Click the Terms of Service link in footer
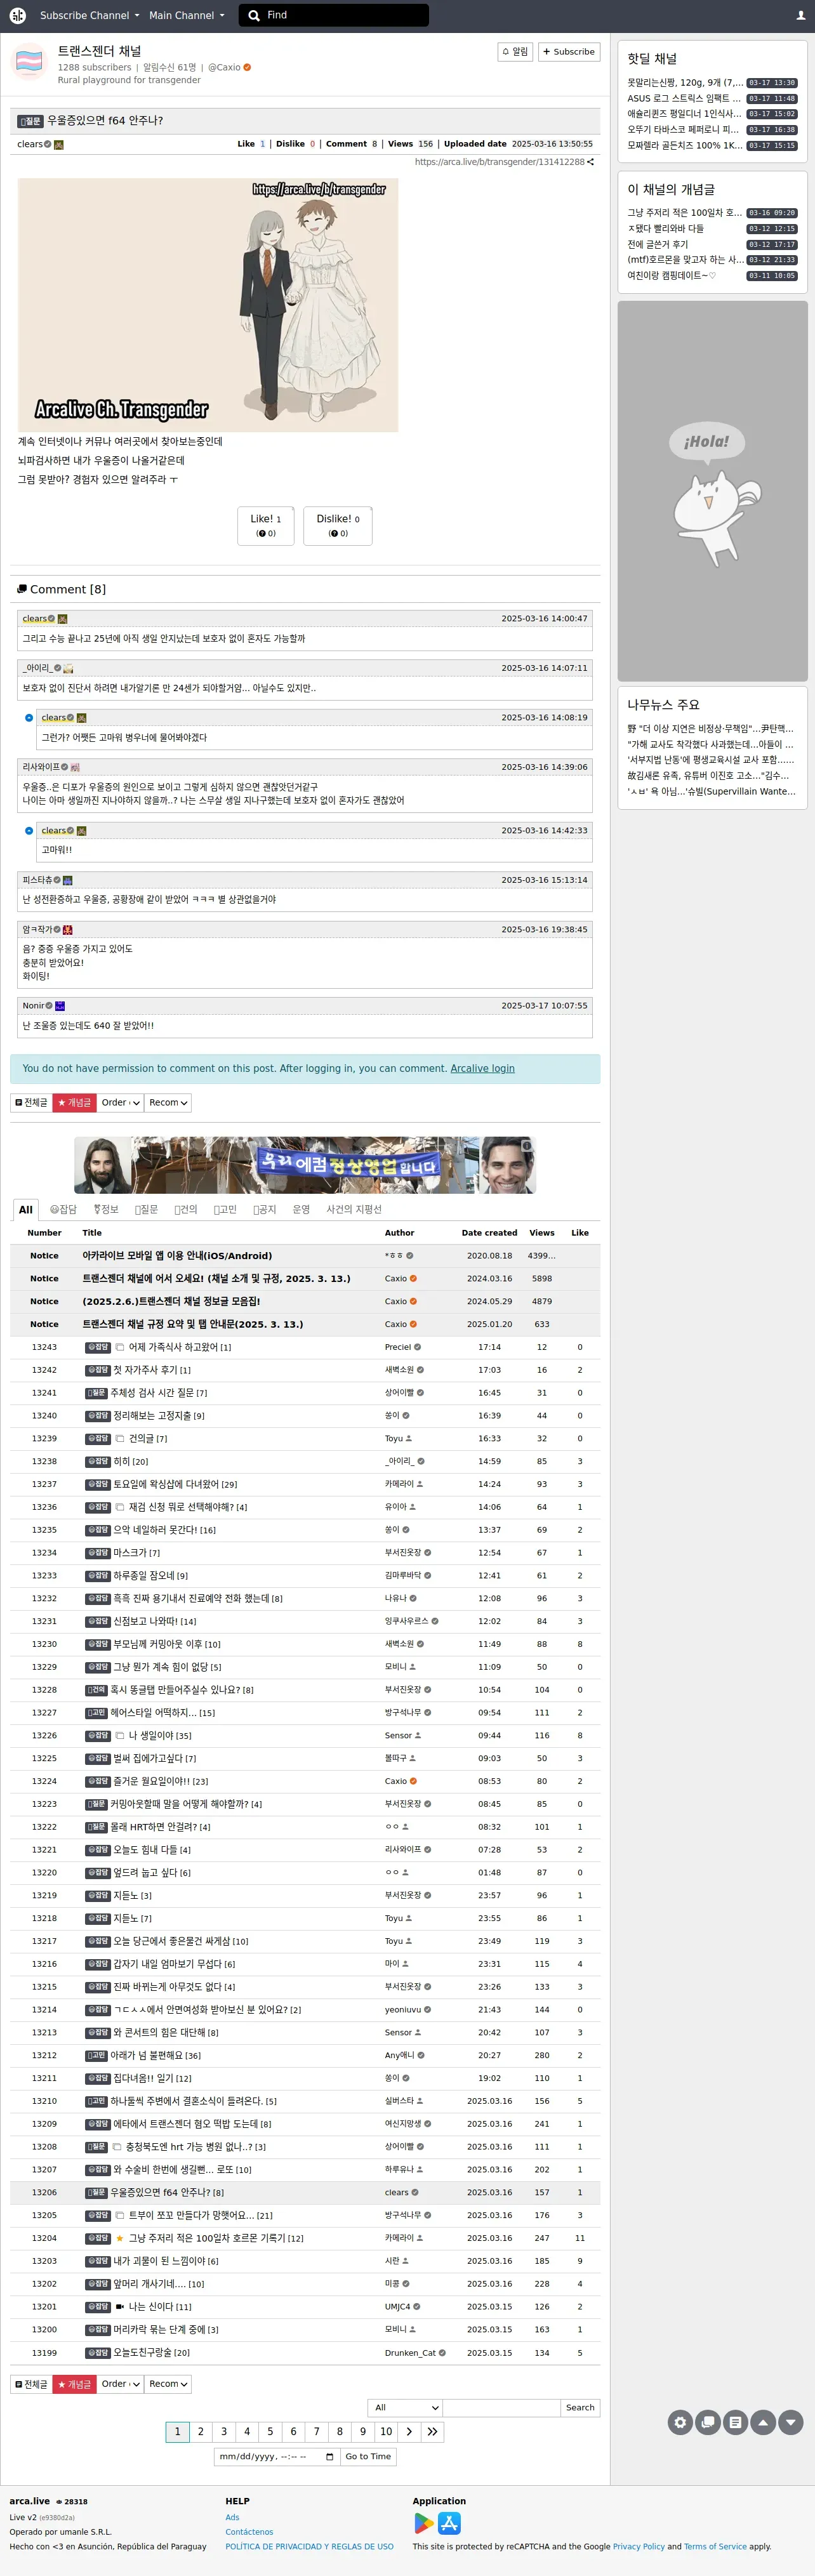This screenshot has height=2576, width=815. click(715, 2546)
